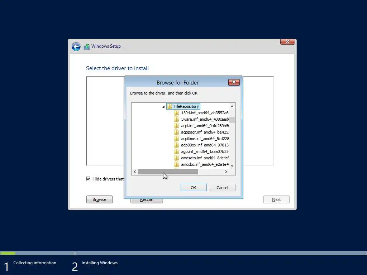367x275 pixels.
Task: Select amdsata.inf_amd64 folder name
Action: pos(205,158)
